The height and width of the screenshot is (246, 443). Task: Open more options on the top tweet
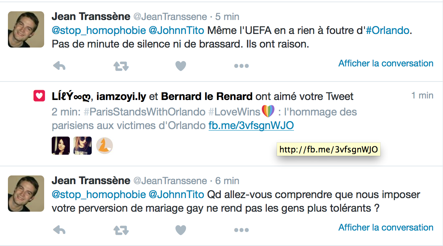point(241,66)
